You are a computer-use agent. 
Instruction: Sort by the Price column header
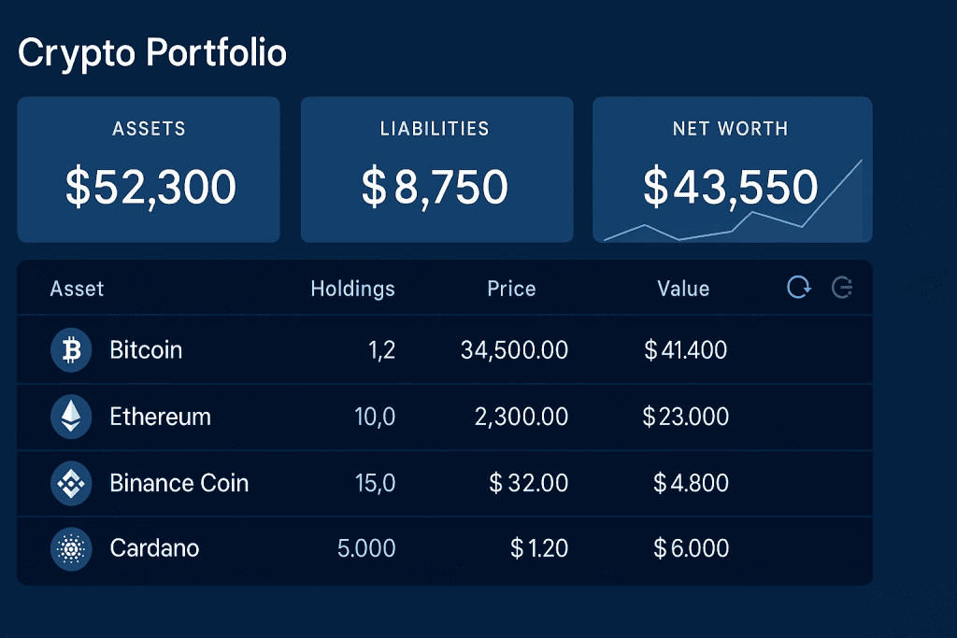(510, 289)
